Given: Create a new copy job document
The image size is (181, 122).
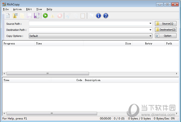Looking at the screenshot, I should point(8,16).
